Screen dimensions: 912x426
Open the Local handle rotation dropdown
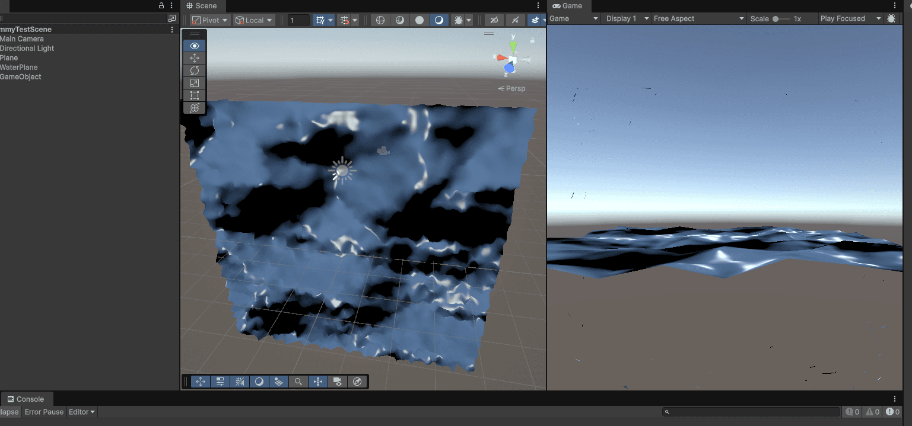pyautogui.click(x=254, y=20)
